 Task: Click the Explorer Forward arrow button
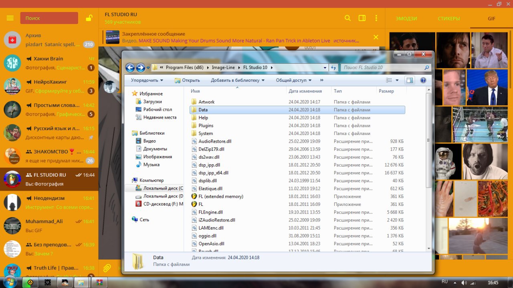point(140,68)
